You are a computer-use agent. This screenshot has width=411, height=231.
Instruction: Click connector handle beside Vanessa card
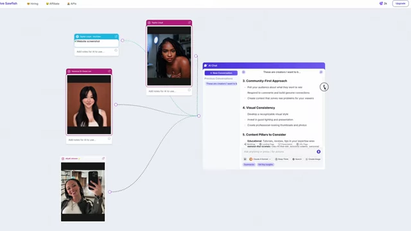[x=116, y=105]
